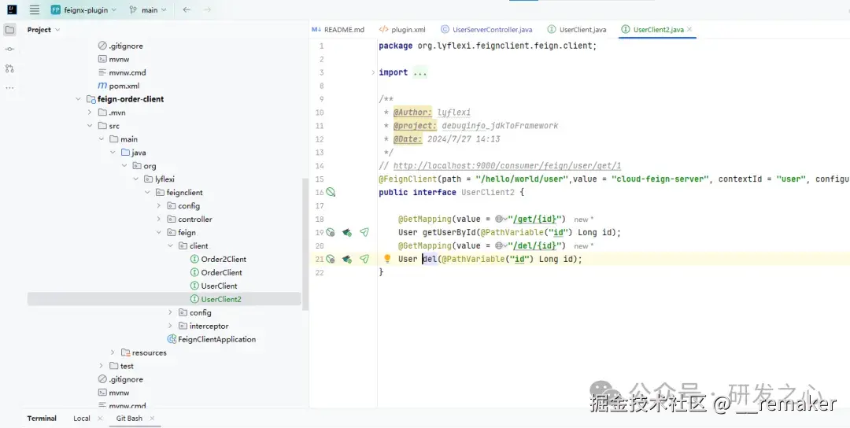The width and height of the screenshot is (850, 428).
Task: Click the green bean gutter icon on line 19
Action: (347, 232)
